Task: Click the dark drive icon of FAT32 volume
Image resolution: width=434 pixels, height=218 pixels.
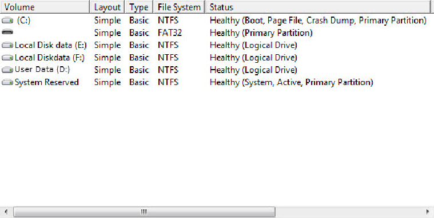Action: (7, 33)
